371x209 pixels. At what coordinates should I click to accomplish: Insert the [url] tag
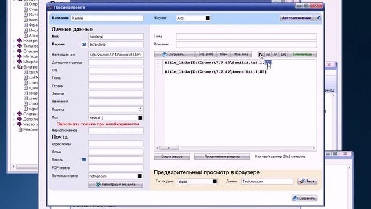tap(283, 55)
